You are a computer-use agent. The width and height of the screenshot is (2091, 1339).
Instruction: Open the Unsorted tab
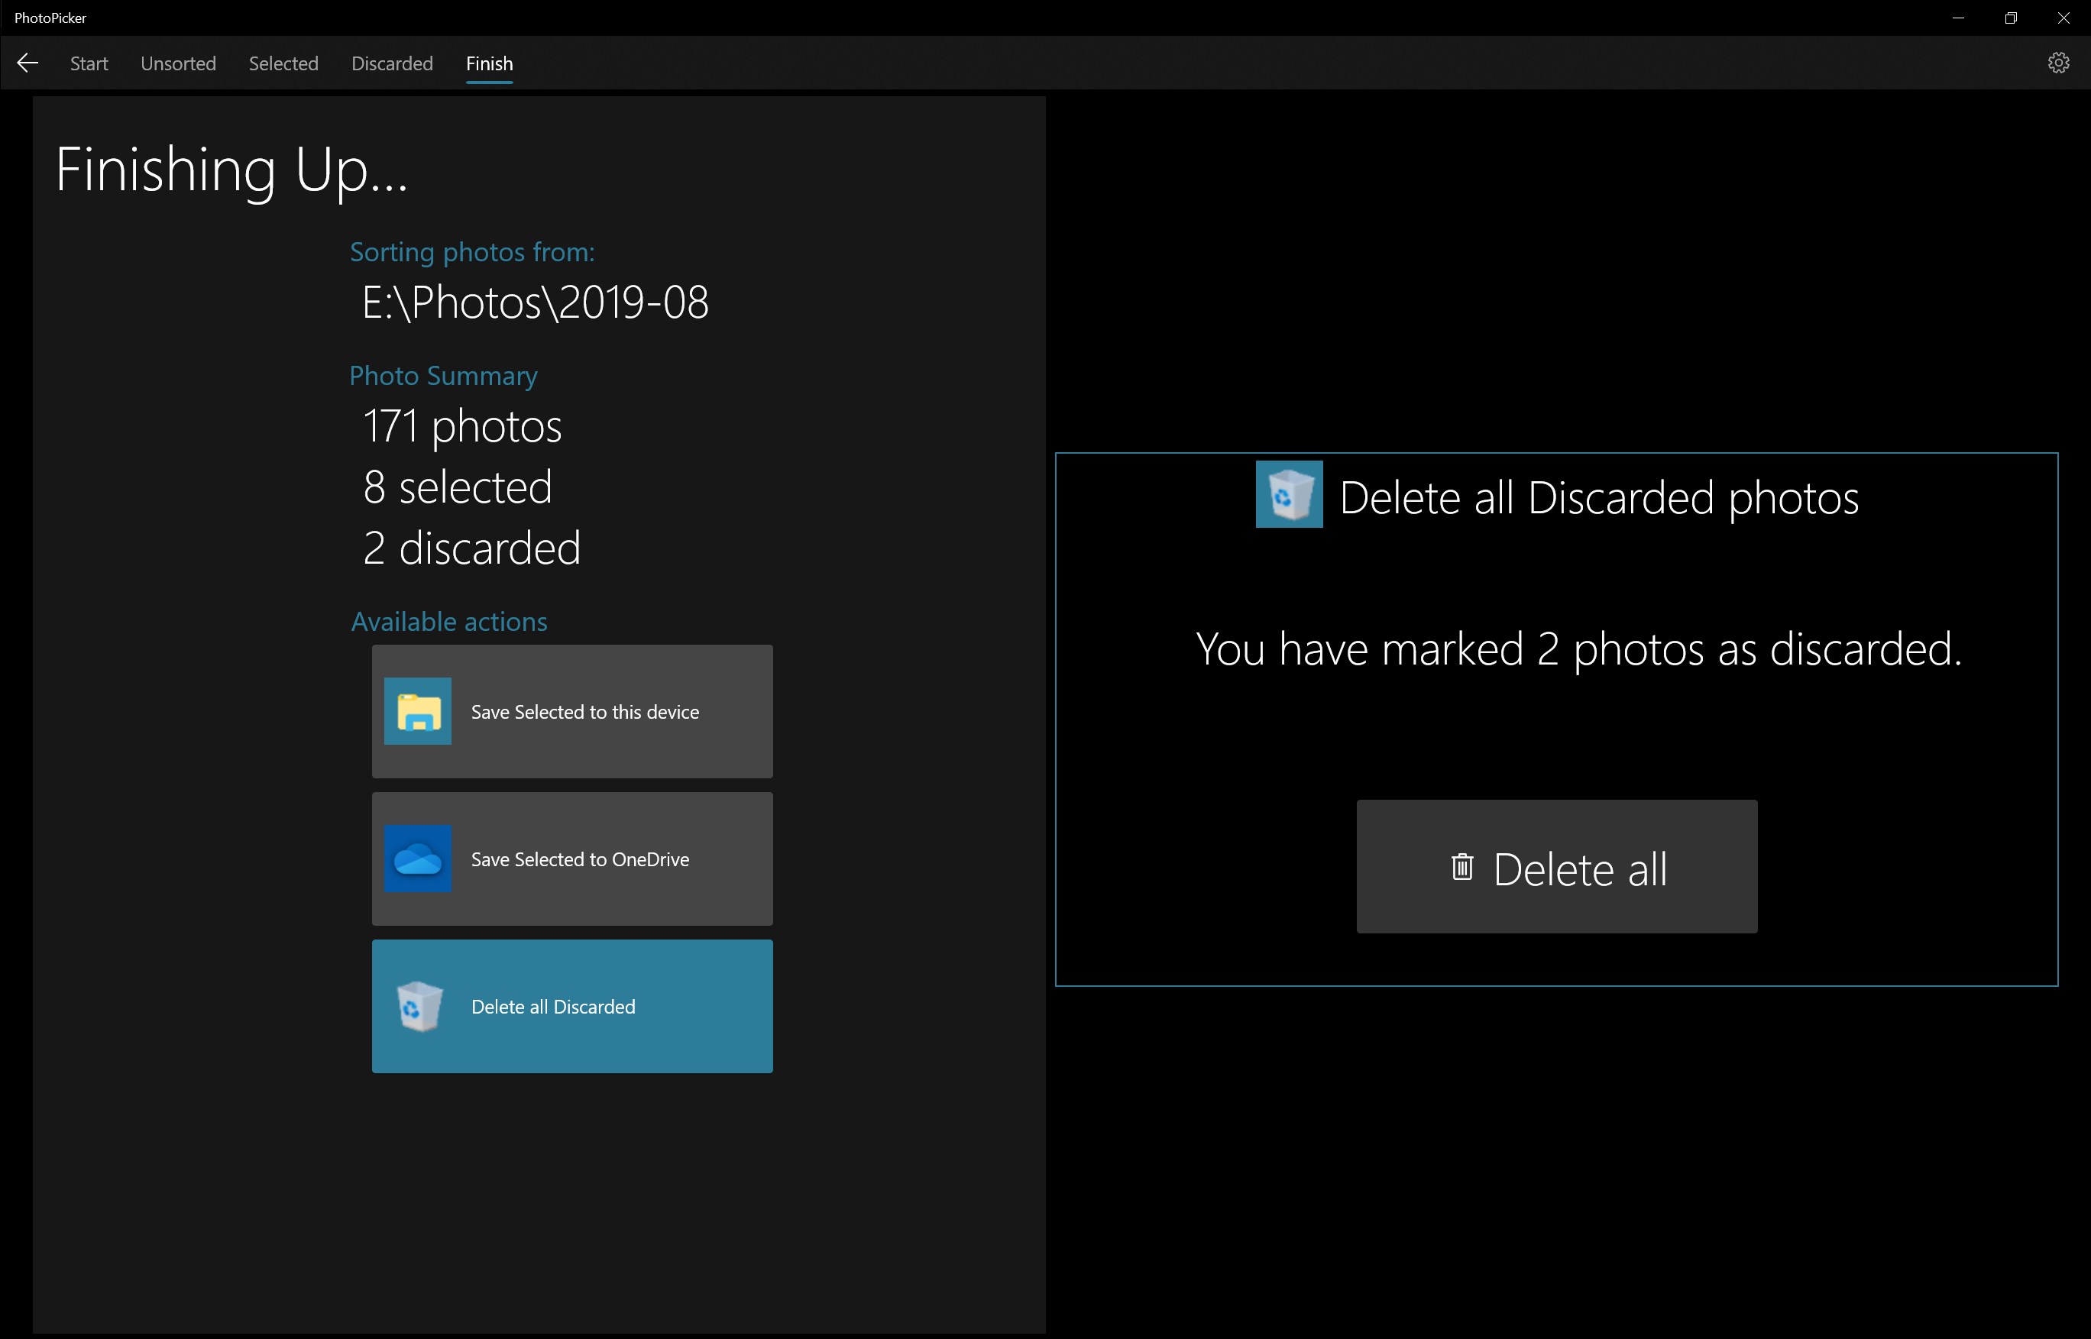click(x=178, y=63)
